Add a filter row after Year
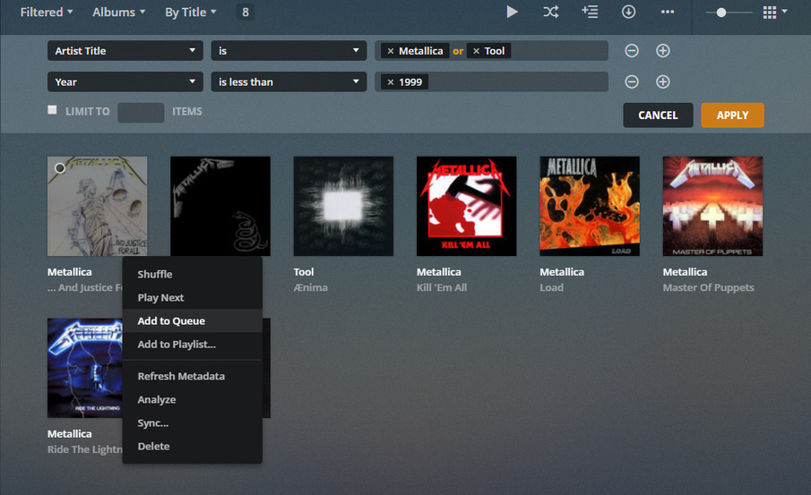This screenshot has height=495, width=811. (x=662, y=81)
